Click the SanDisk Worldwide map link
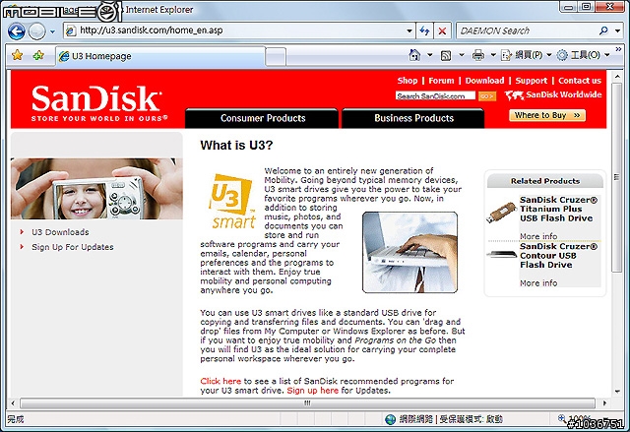 point(553,94)
